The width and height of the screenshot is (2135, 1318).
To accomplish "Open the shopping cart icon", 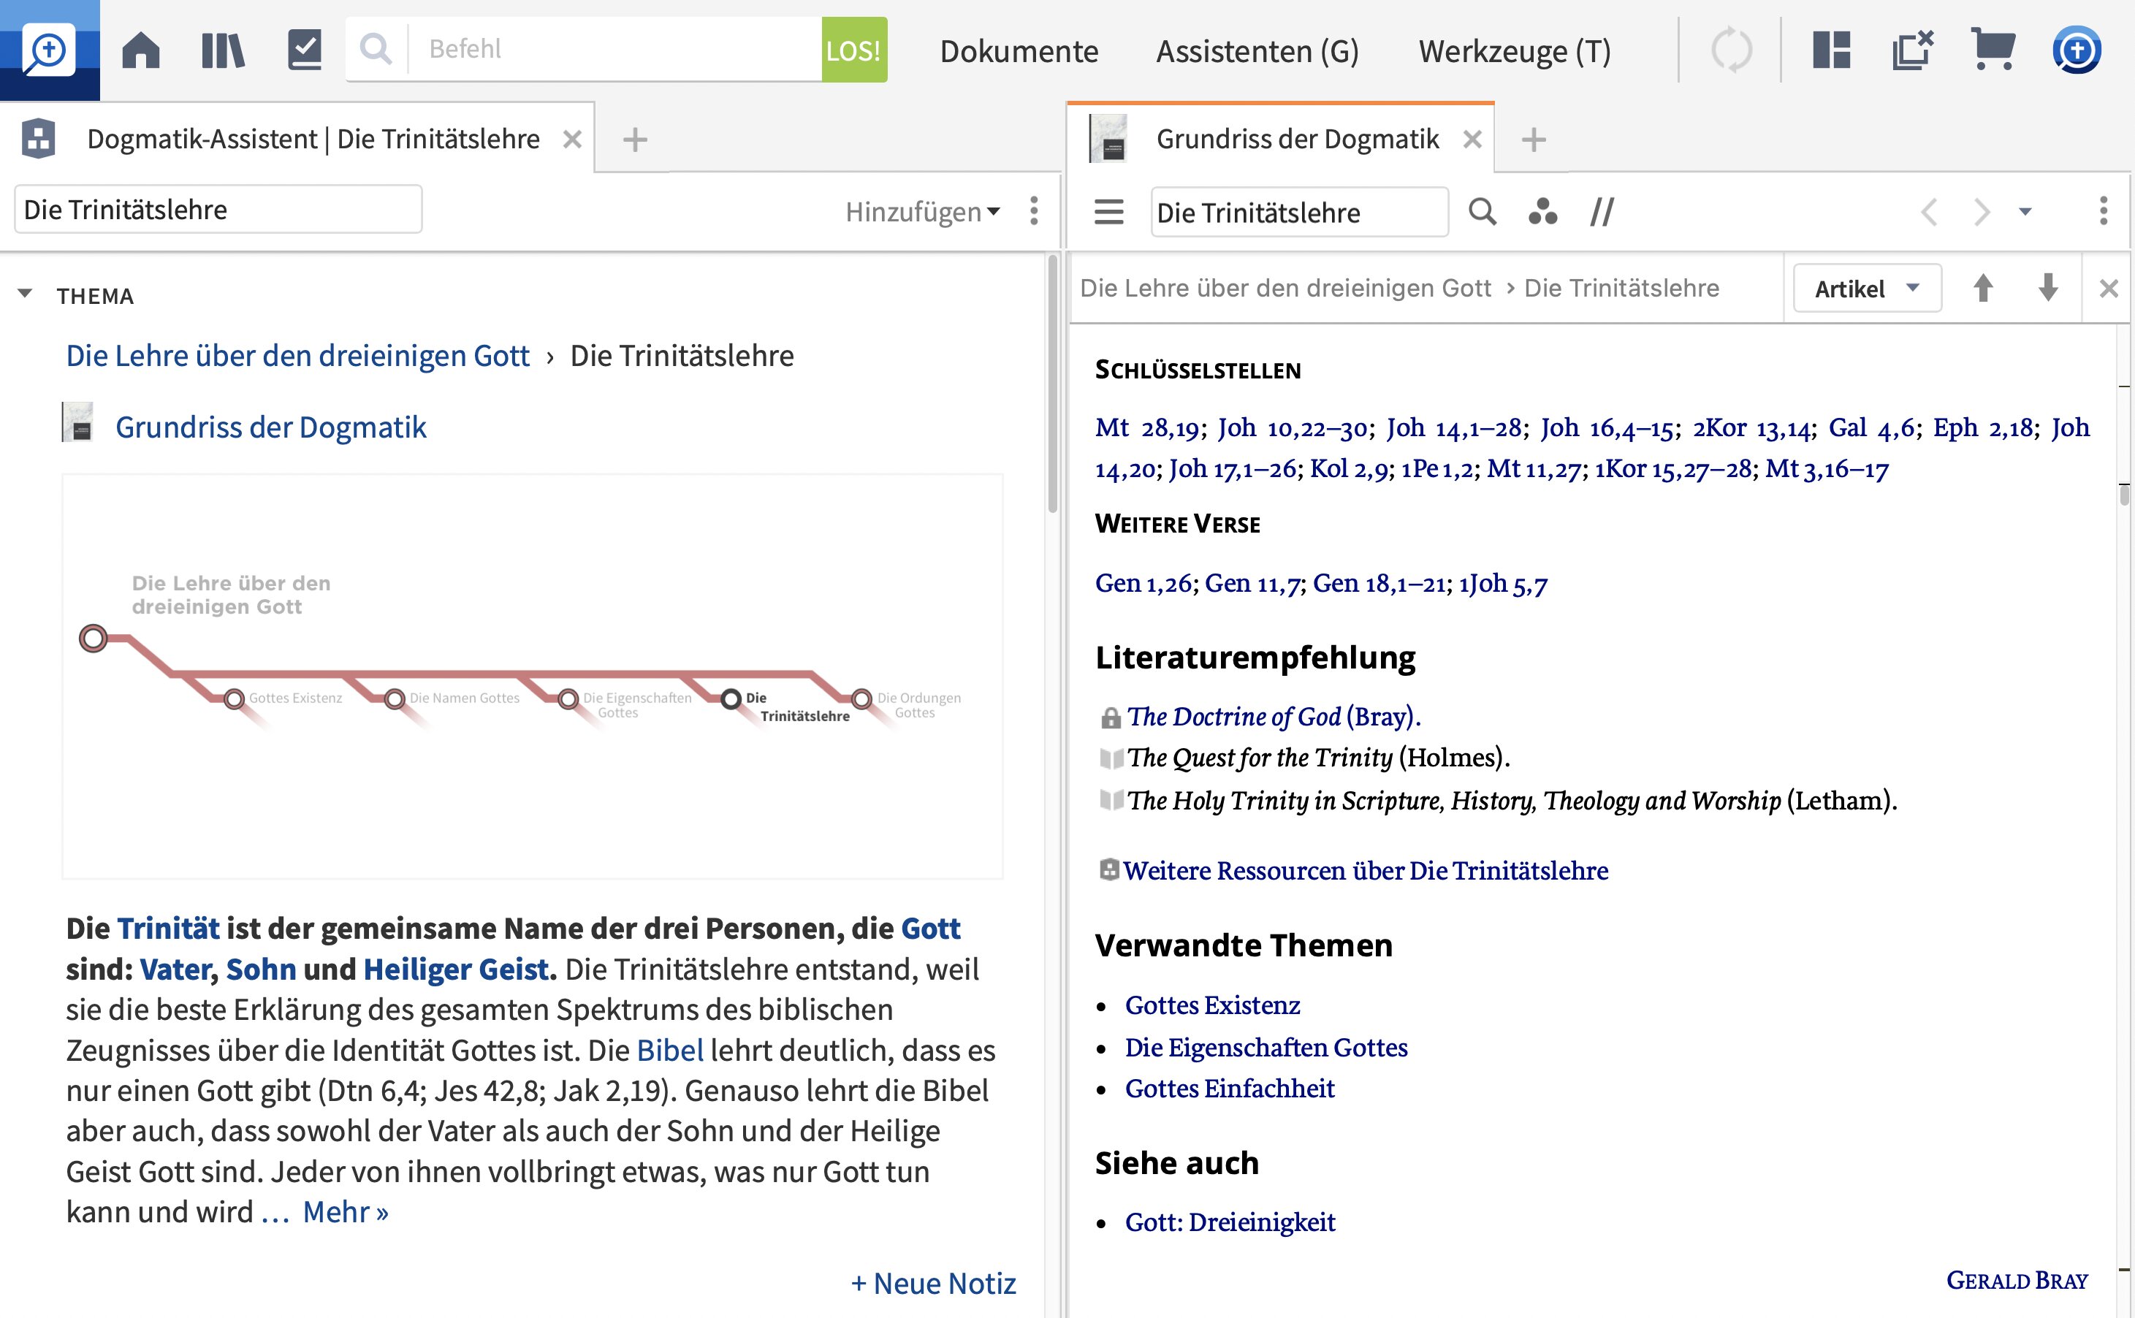I will [1993, 50].
